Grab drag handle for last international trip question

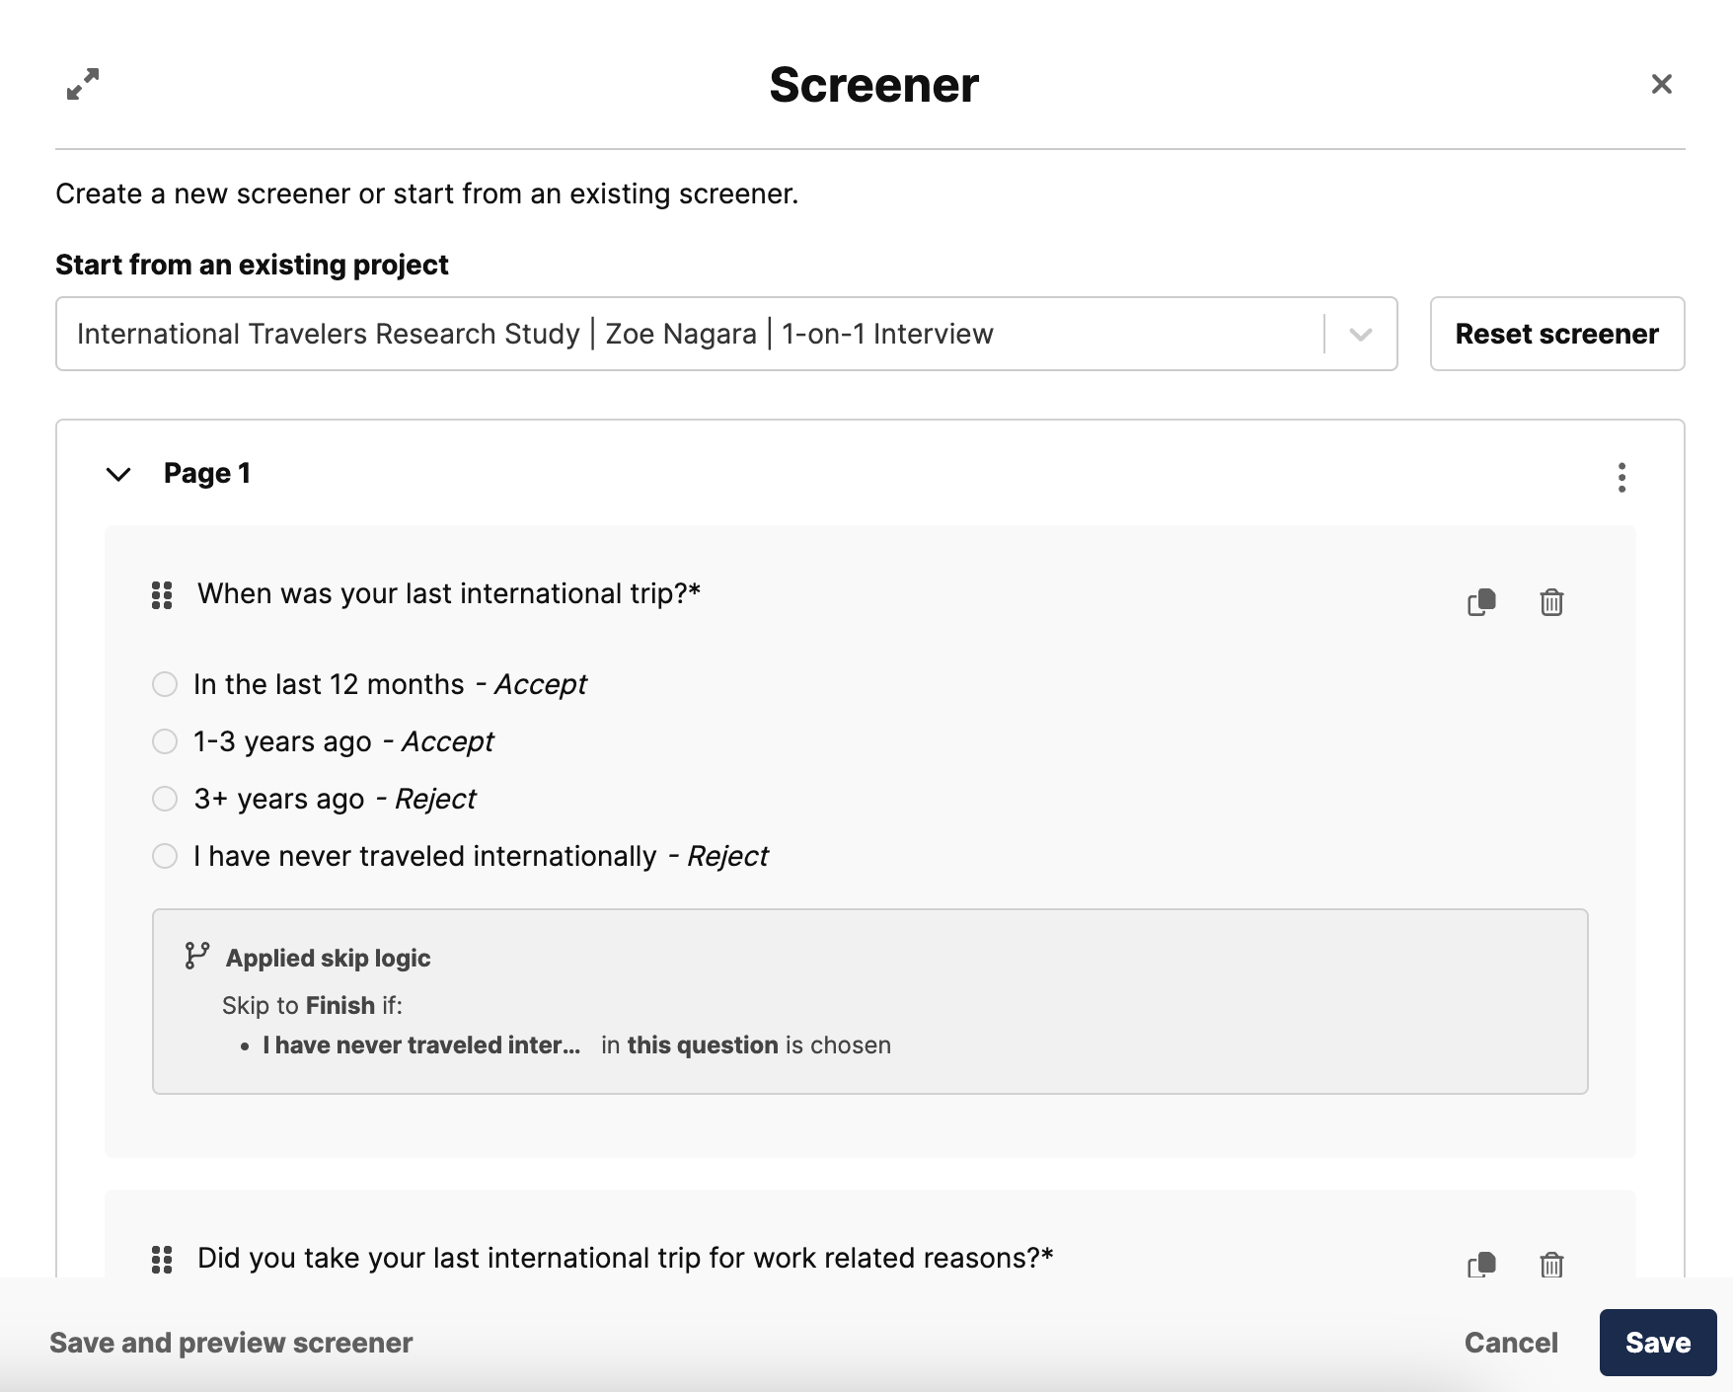[162, 595]
